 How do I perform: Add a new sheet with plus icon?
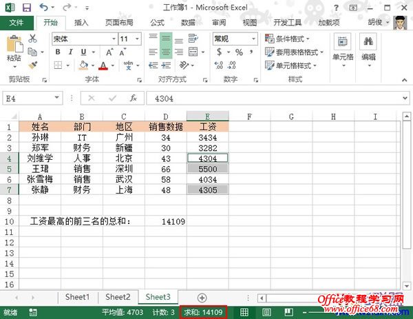tap(202, 298)
